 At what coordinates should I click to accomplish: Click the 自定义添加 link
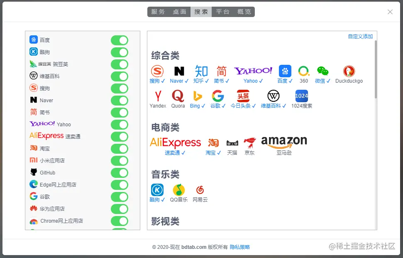tap(360, 37)
